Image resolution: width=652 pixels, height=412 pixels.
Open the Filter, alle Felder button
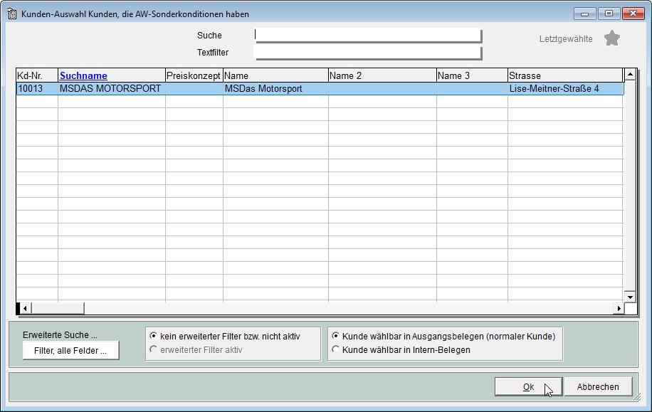(70, 351)
